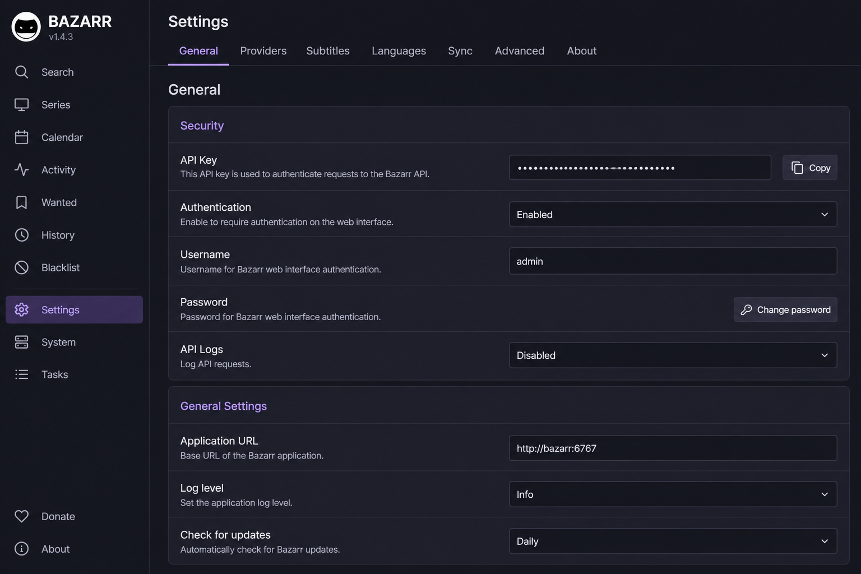Switch to the Subtitles tab

[328, 51]
